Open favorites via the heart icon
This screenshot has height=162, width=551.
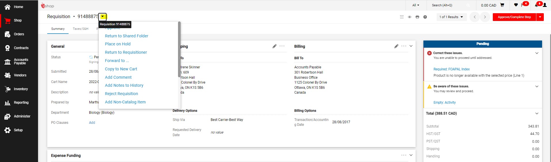pyautogui.click(x=516, y=5)
